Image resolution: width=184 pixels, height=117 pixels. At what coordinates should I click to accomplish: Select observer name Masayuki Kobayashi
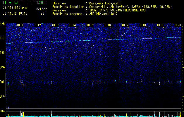click(x=105, y=3)
